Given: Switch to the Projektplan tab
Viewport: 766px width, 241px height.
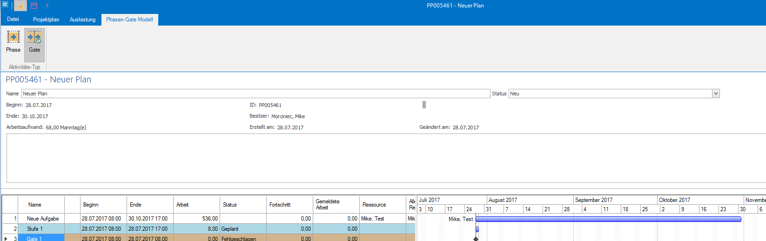Looking at the screenshot, I should (46, 20).
